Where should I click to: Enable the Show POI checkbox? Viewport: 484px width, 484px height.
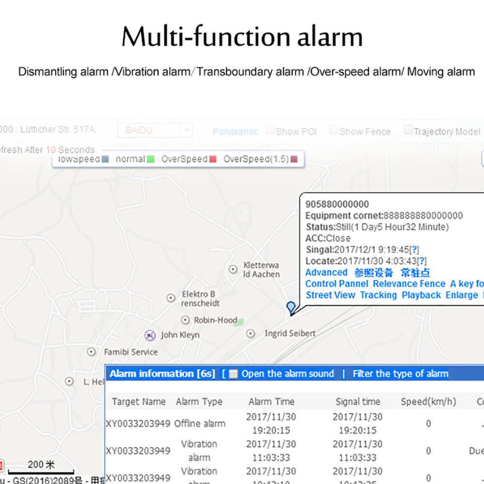pos(270,130)
